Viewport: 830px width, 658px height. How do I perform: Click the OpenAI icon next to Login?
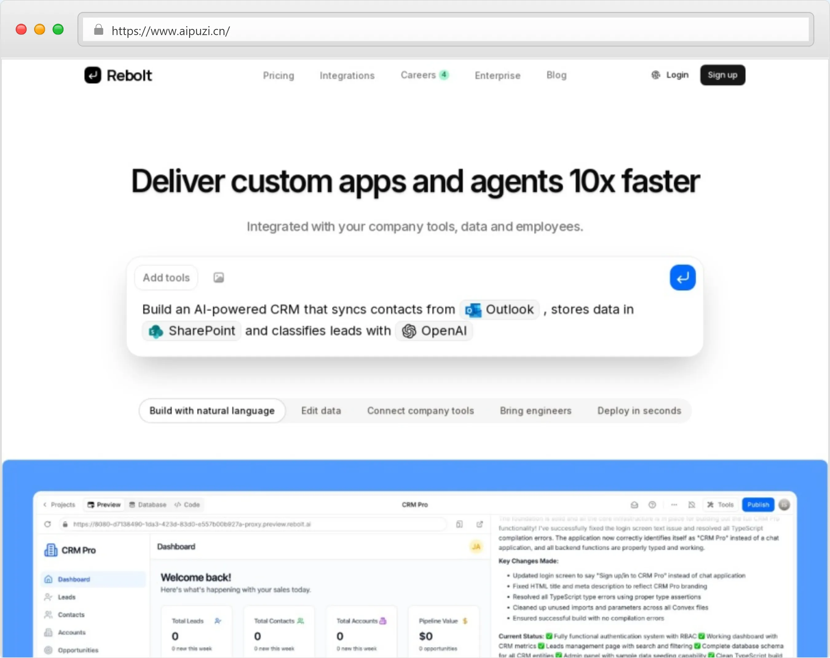tap(656, 75)
